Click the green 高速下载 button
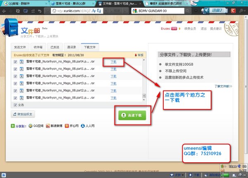The image size is (248, 178). [x=132, y=115]
